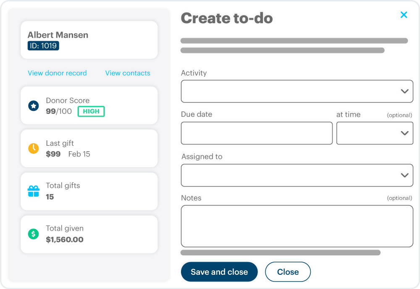The width and height of the screenshot is (420, 289).
Task: Open the View contacts link
Action: pyautogui.click(x=128, y=73)
